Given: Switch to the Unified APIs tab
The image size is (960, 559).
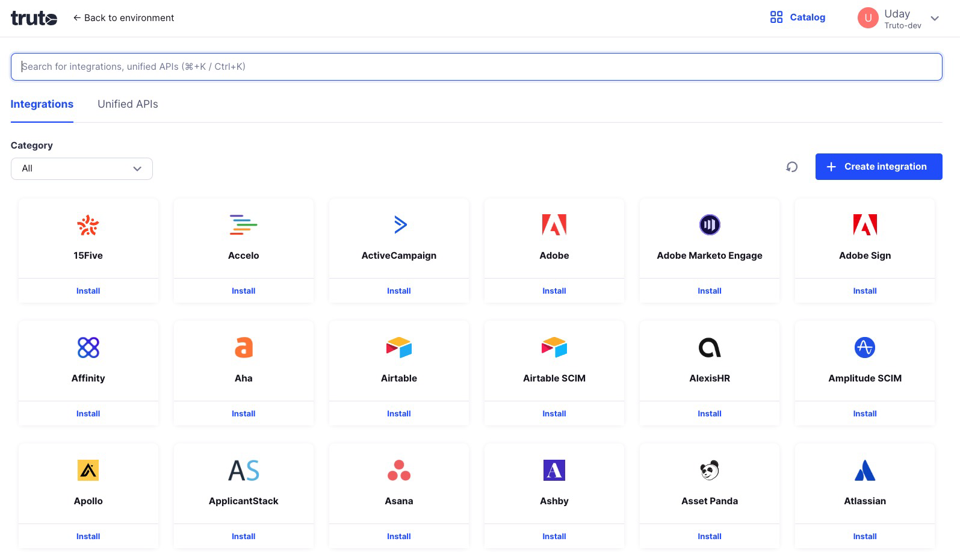Looking at the screenshot, I should point(128,104).
